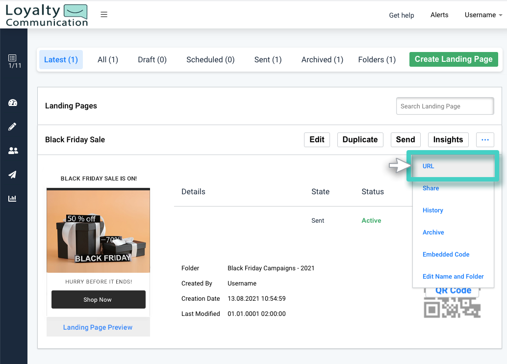Screen dimensions: 507x364
Task: Click the paper plane send icon in sidebar
Action: (x=13, y=174)
